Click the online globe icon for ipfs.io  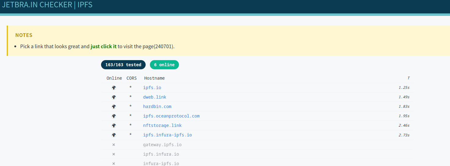click(114, 88)
